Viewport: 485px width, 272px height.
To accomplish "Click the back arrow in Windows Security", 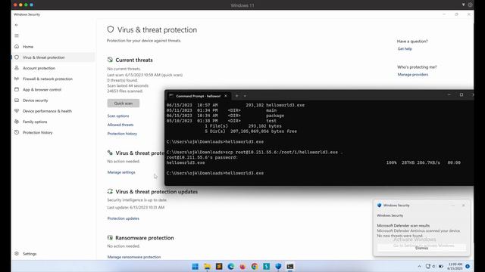I will click(17, 25).
